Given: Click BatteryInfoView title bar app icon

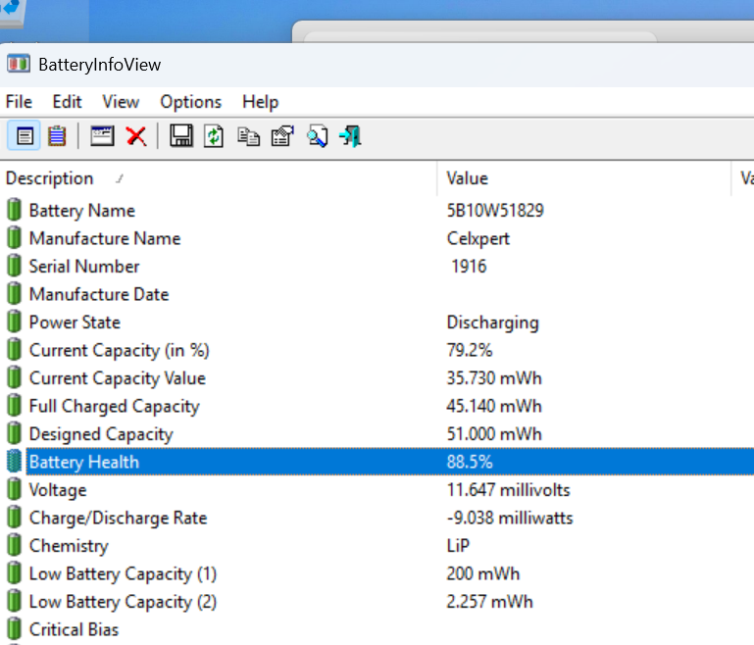Looking at the screenshot, I should [19, 64].
